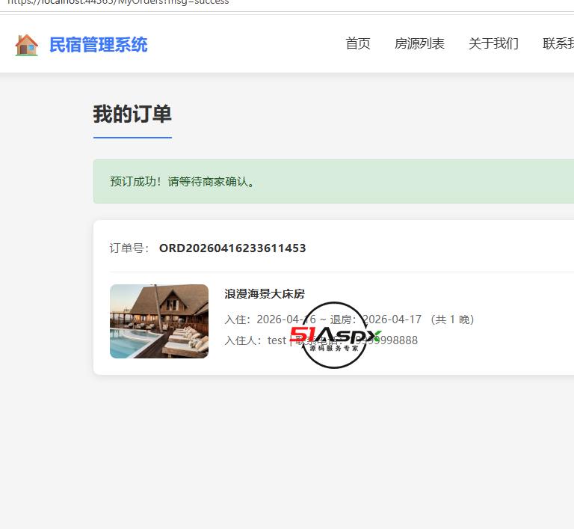Go to 首页 in the navigation bar
Viewport: 574px width, 529px height.
(x=358, y=43)
